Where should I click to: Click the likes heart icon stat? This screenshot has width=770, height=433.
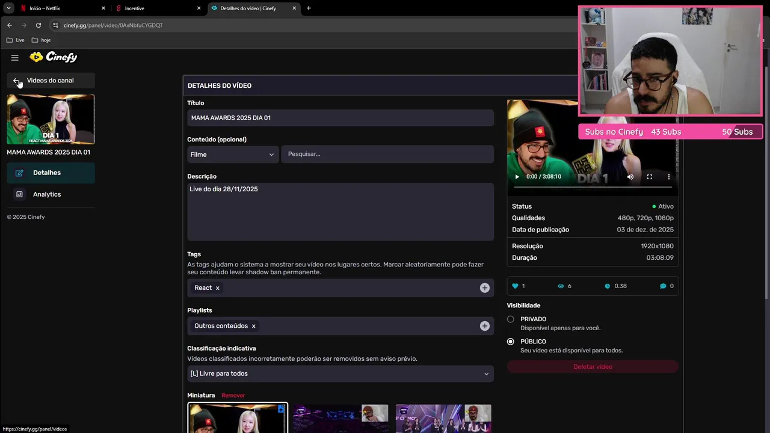515,286
